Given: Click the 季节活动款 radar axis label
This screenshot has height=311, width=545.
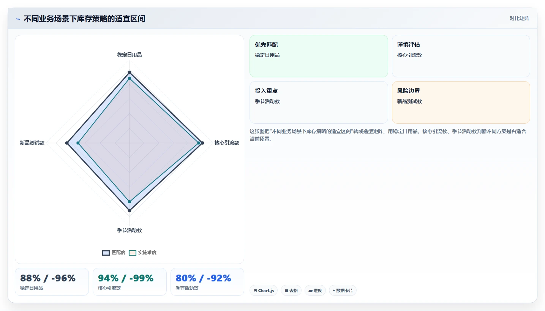Looking at the screenshot, I should pos(130,230).
